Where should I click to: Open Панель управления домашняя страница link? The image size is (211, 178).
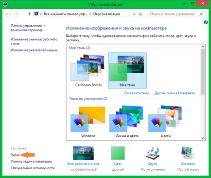pos(28,28)
